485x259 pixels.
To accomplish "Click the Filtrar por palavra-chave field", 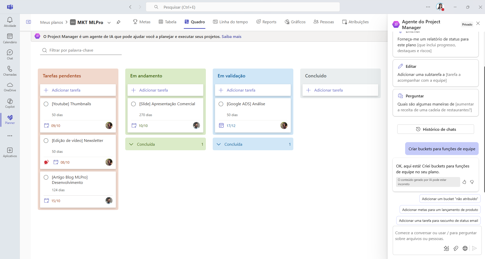I will 81,50.
